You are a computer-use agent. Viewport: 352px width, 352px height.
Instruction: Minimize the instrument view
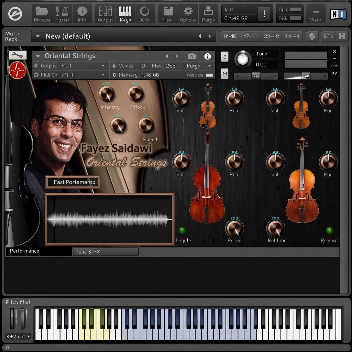[x=334, y=58]
